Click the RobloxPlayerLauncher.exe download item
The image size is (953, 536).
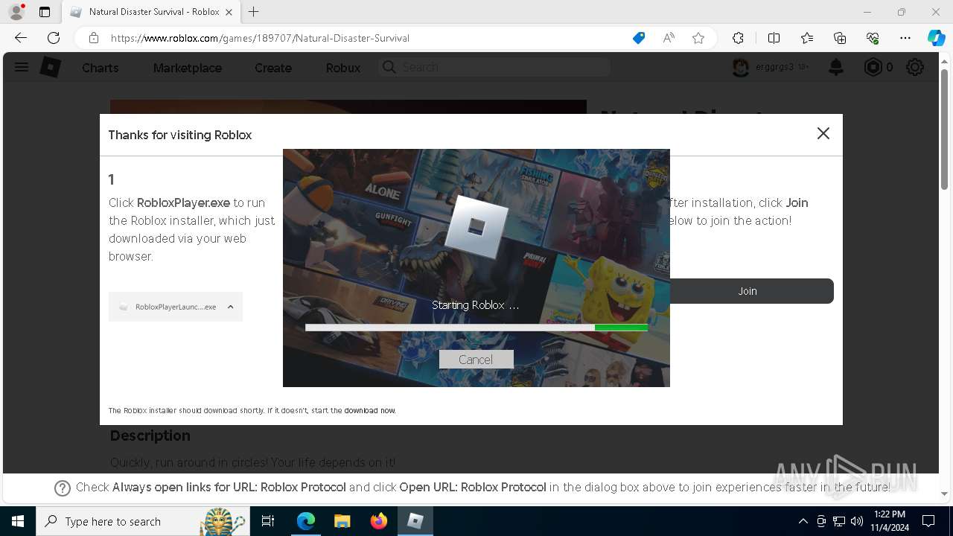coord(176,307)
